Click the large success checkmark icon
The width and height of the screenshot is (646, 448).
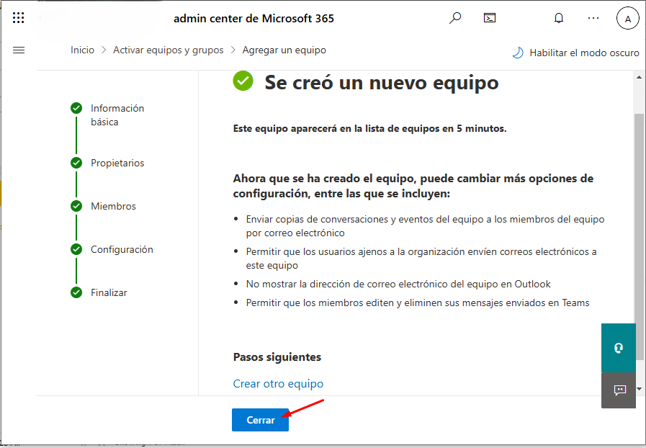pos(243,81)
